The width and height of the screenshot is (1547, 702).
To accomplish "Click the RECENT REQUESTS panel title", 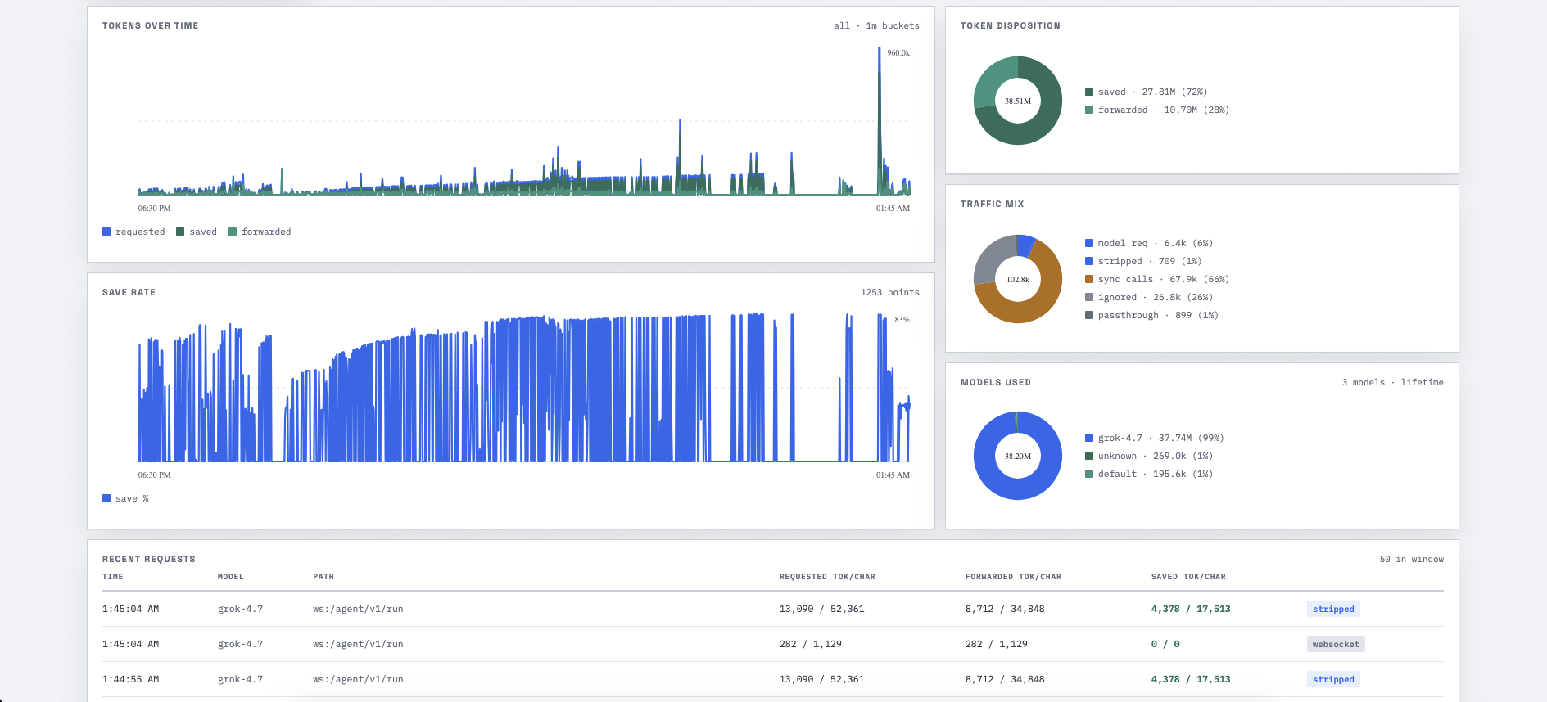I will (x=149, y=559).
